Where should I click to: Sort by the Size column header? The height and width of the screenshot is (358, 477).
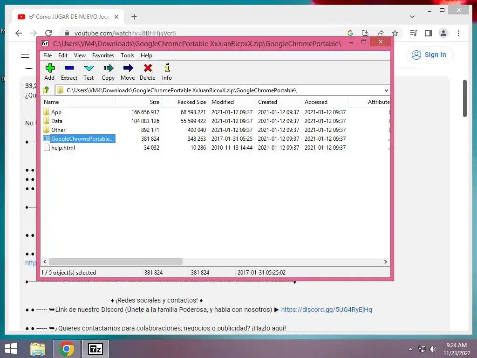pyautogui.click(x=139, y=102)
